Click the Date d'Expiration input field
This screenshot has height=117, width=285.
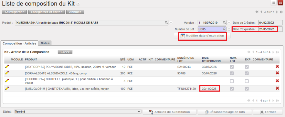[x=267, y=29]
